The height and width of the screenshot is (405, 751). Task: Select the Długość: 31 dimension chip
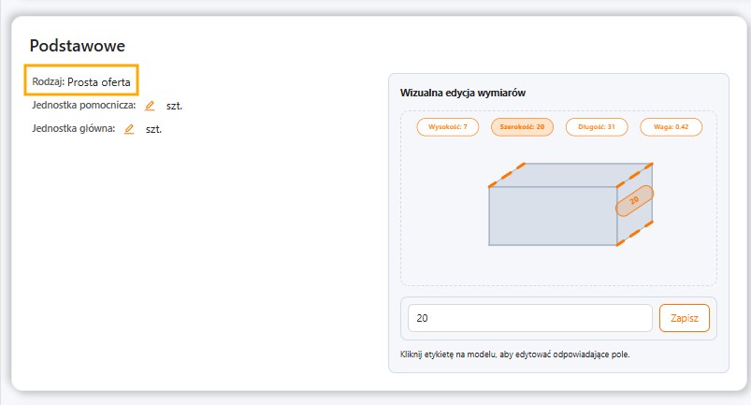597,126
